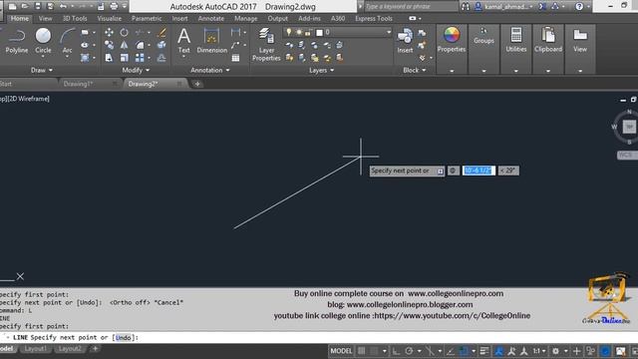The width and height of the screenshot is (638, 359).
Task: Click the Undo arrow in quick access
Action: coord(63,6)
